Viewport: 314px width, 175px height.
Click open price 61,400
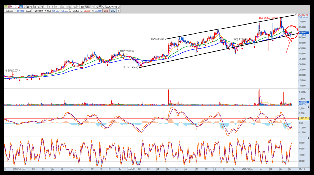click(x=76, y=11)
